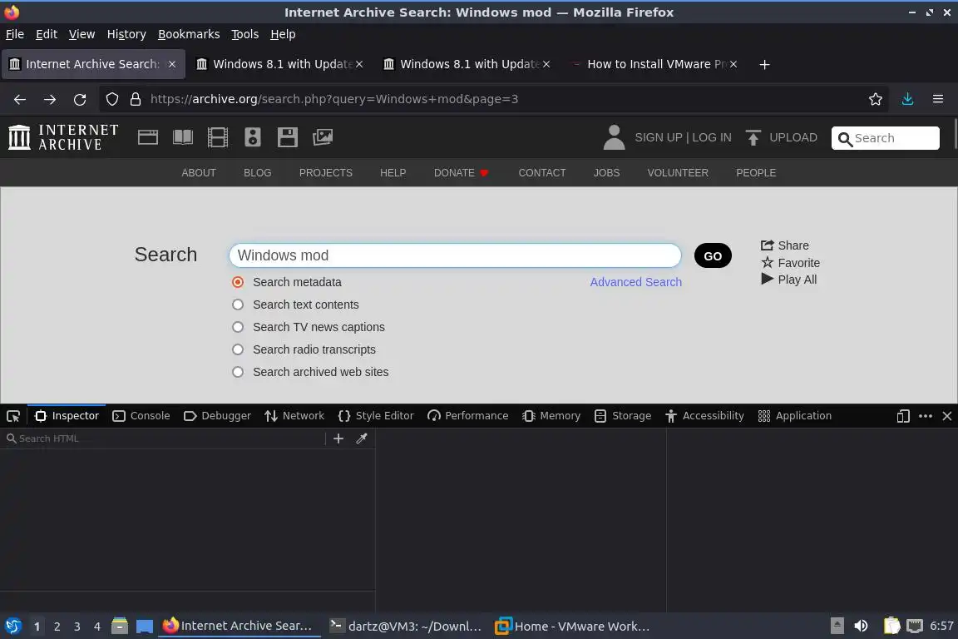Open the Texts book icon
958x639 pixels.
pos(183,137)
